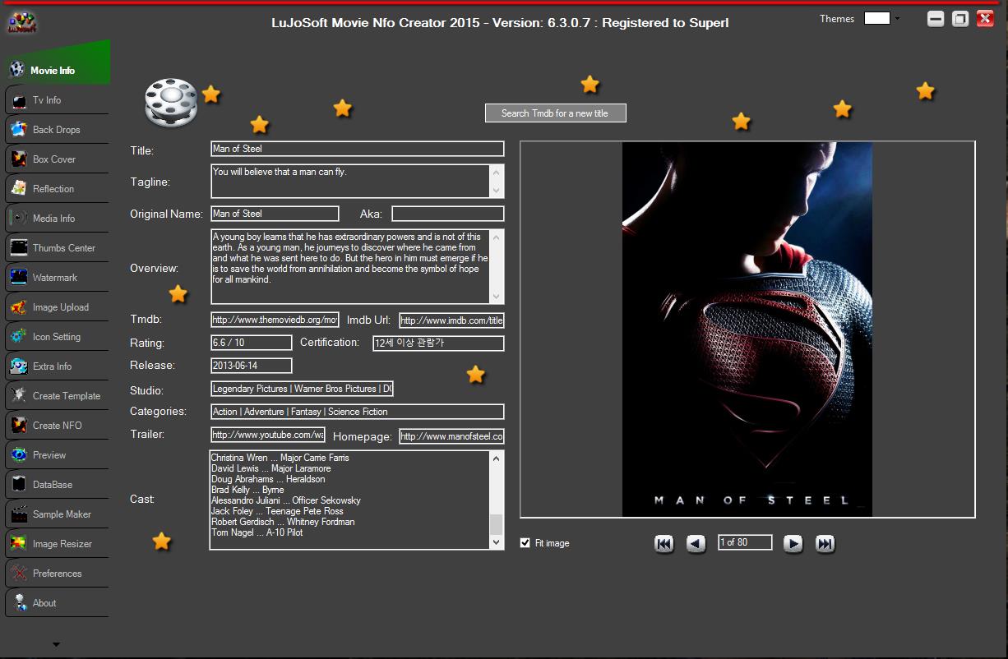
Task: Click the Sample Maker clapperboard icon
Action: click(x=18, y=514)
